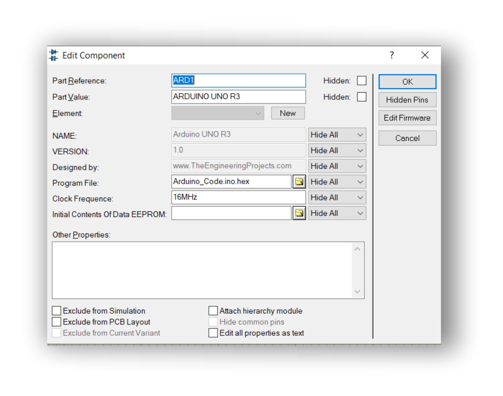The width and height of the screenshot is (503, 396).
Task: Click the Initial Contents Of Data EEPROM field
Action: tap(231, 213)
